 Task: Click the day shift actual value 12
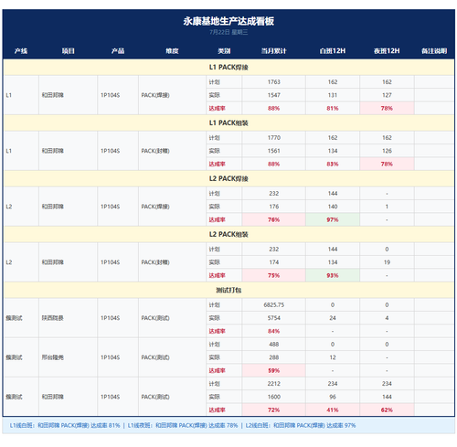click(333, 357)
